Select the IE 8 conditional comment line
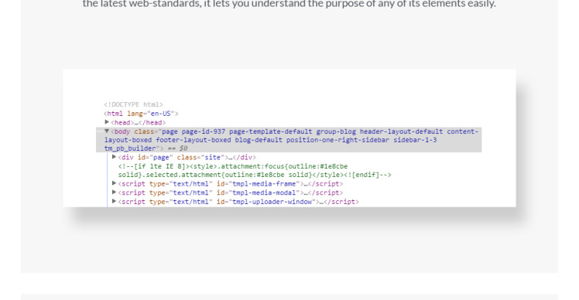579x300 pixels. point(255,170)
